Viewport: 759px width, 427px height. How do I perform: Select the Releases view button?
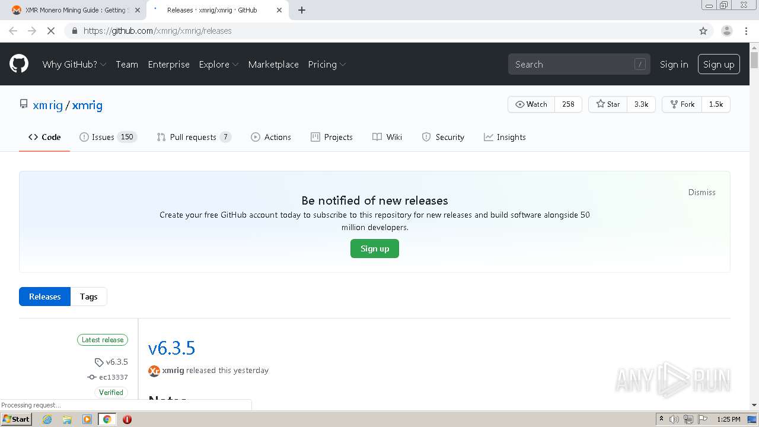pyautogui.click(x=45, y=297)
